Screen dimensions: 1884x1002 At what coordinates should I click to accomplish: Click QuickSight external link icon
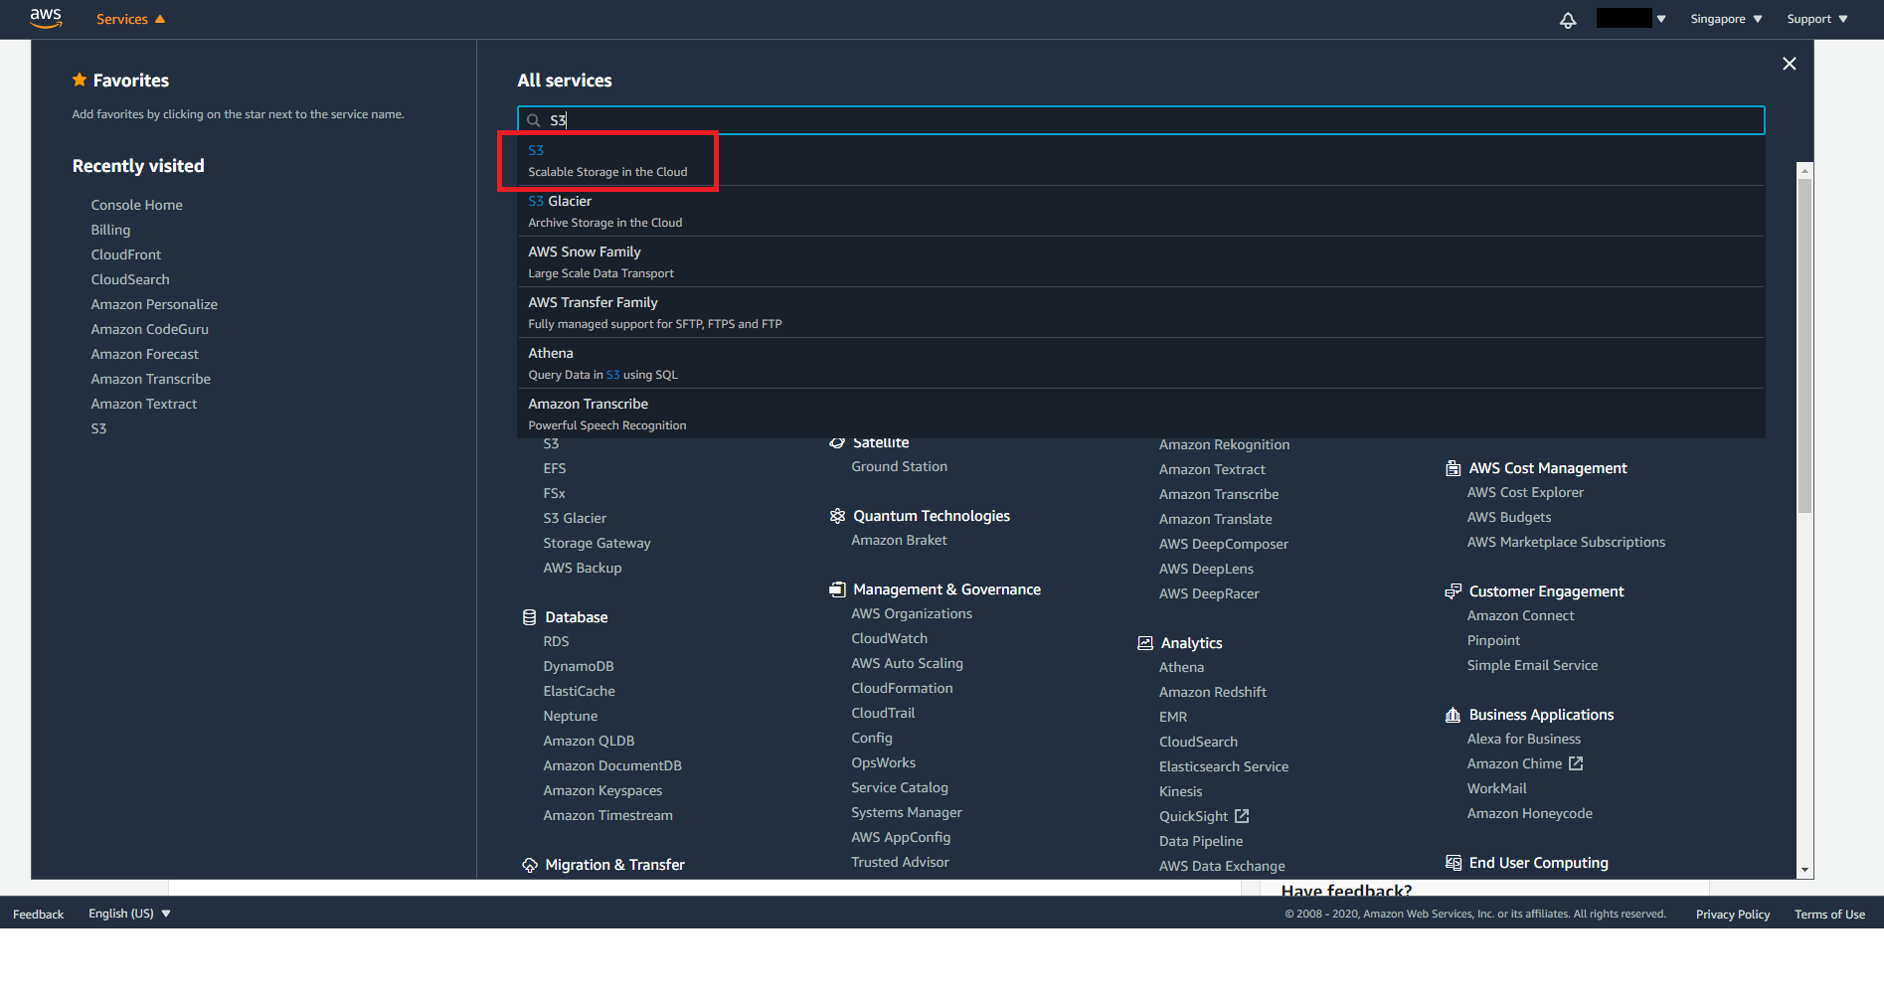[x=1242, y=816]
